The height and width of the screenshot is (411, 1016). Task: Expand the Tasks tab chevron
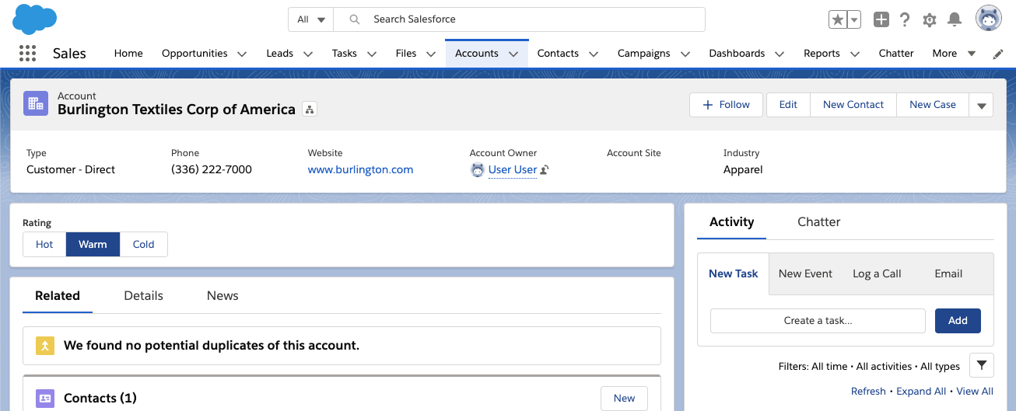point(372,54)
